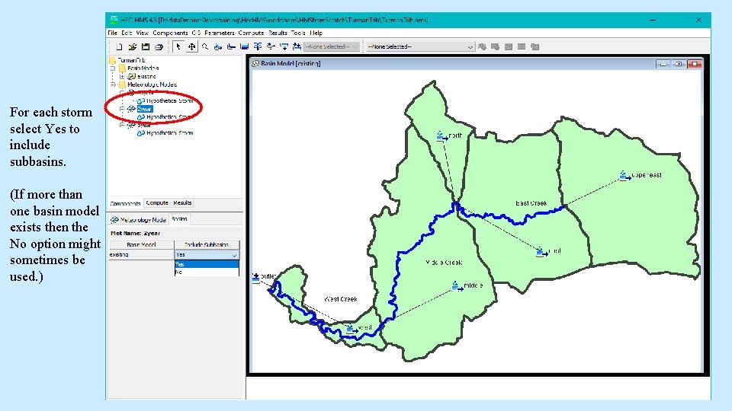Open the View menu
The width and height of the screenshot is (732, 411).
[x=143, y=33]
